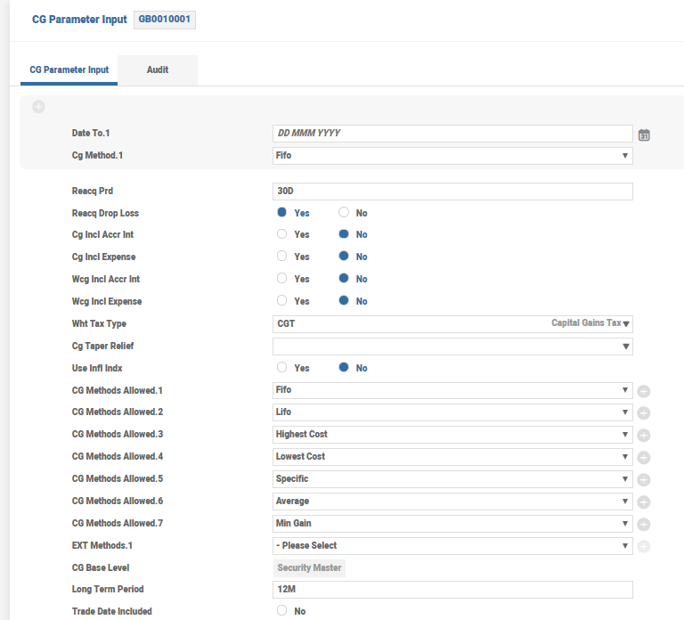
Task: Add a row after CG Methods Allowed.3
Action: (x=644, y=435)
